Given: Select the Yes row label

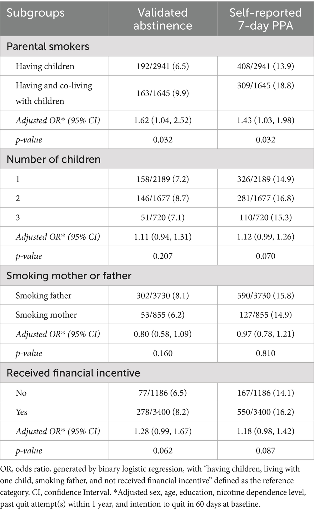Looking at the screenshot, I should [x=22, y=412].
